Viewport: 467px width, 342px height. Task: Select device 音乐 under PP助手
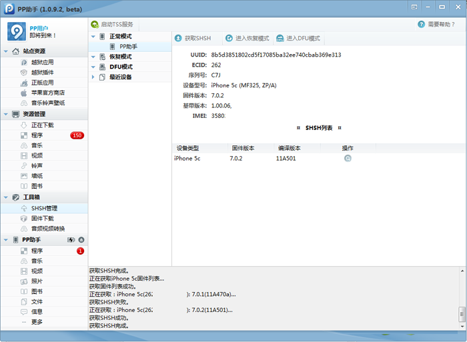tap(37, 261)
